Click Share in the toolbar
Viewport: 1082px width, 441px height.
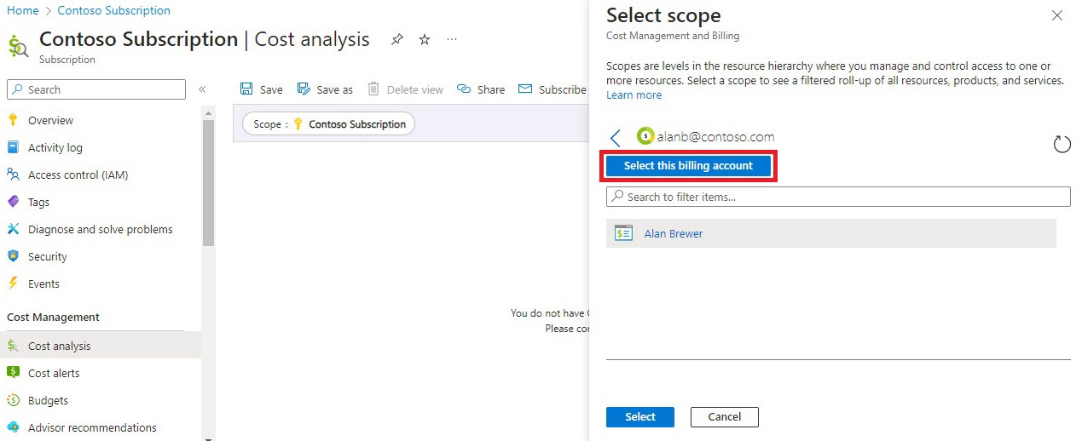click(x=482, y=89)
